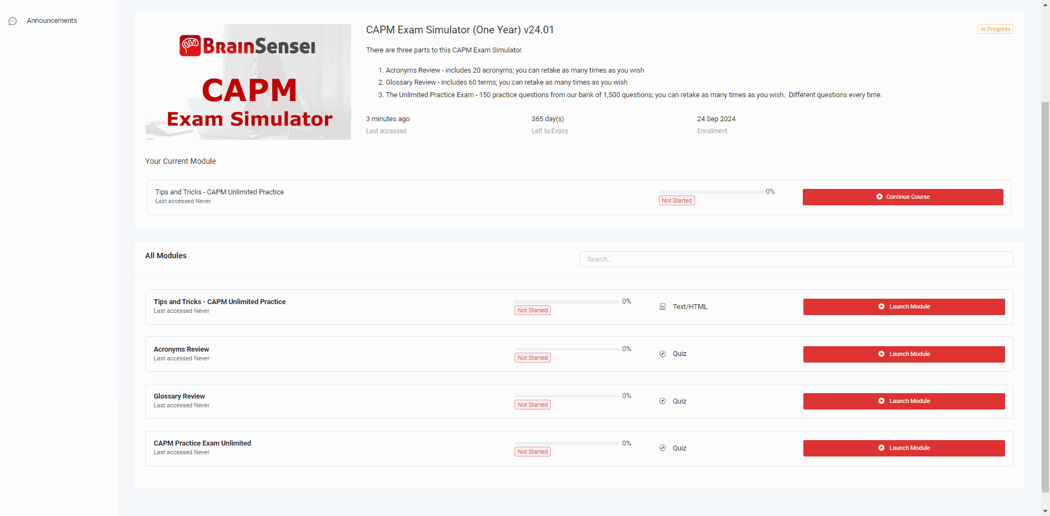Click Not Started badge for CAPM Practice Exam
This screenshot has height=516, width=1050.
pyautogui.click(x=533, y=452)
